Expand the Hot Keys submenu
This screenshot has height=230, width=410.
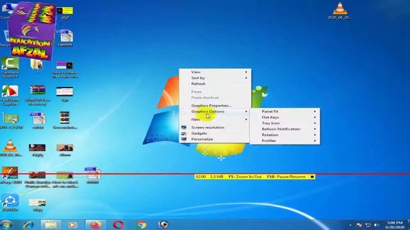[x=284, y=118]
